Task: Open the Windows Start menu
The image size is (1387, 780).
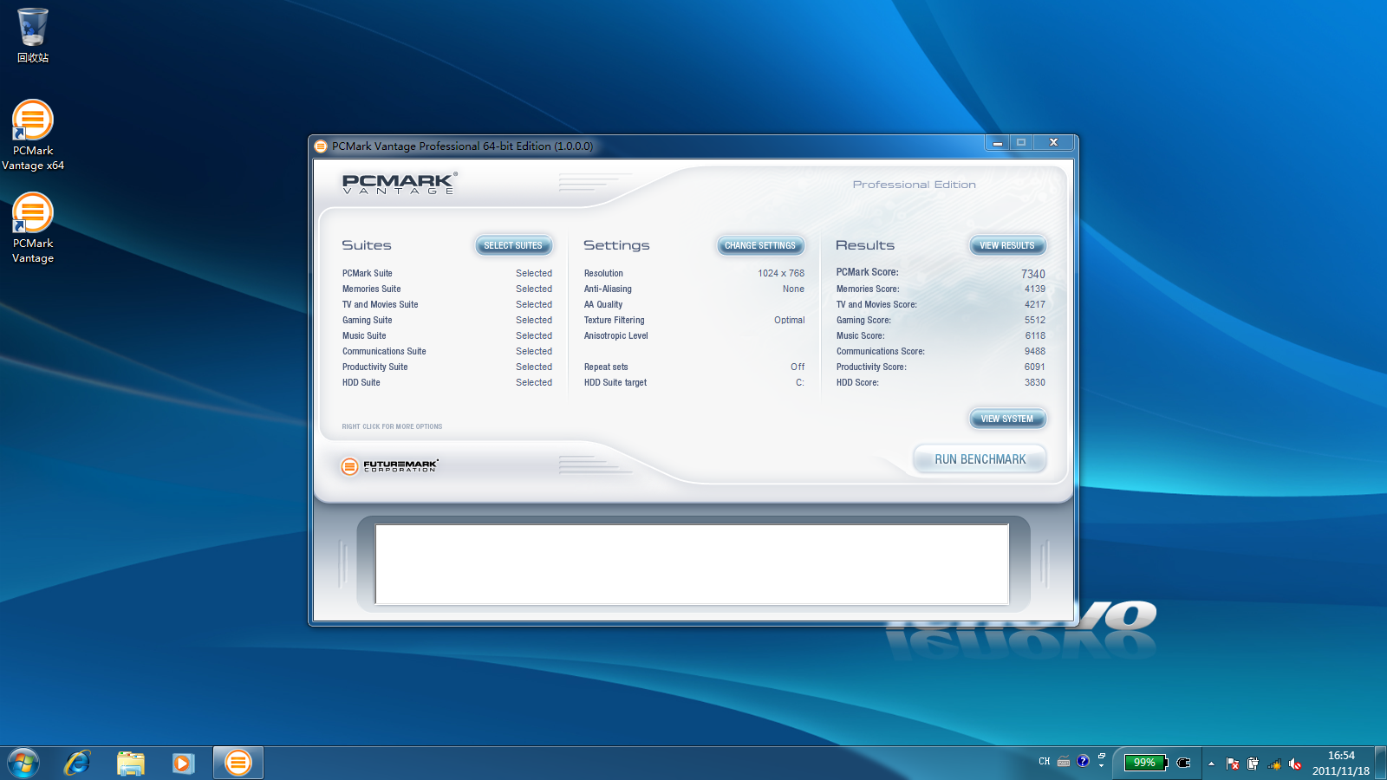Action: [23, 763]
